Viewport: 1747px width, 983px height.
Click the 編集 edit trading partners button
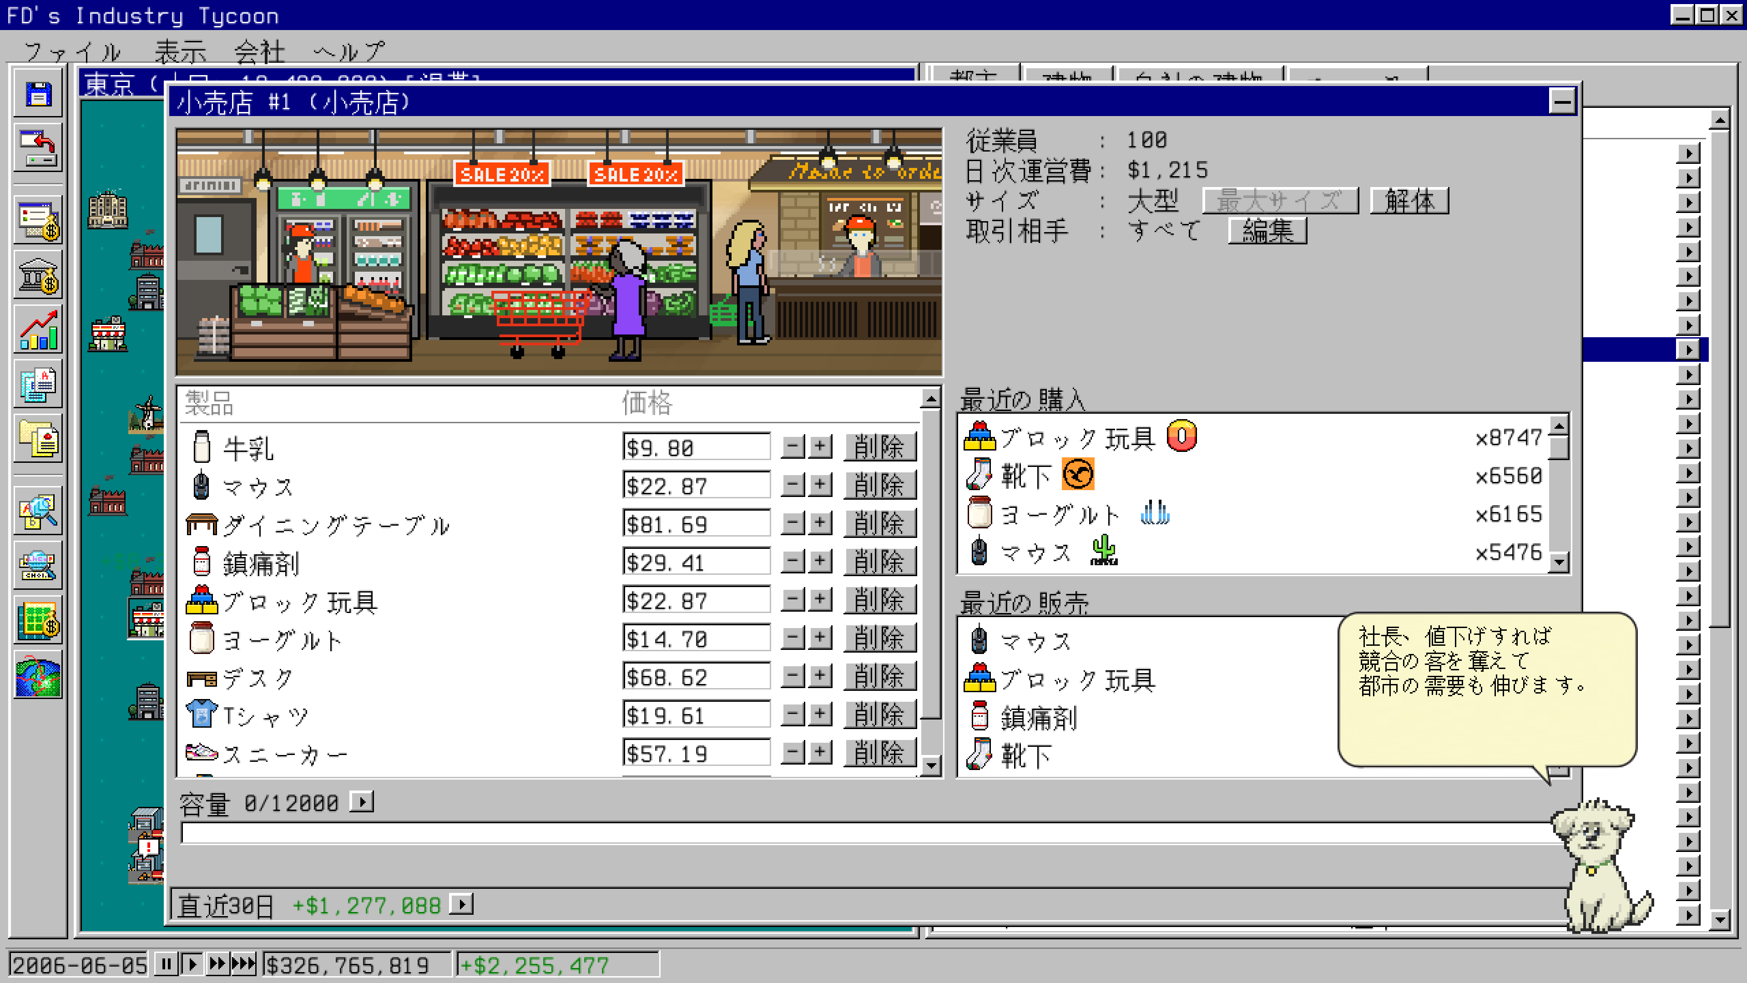point(1267,231)
